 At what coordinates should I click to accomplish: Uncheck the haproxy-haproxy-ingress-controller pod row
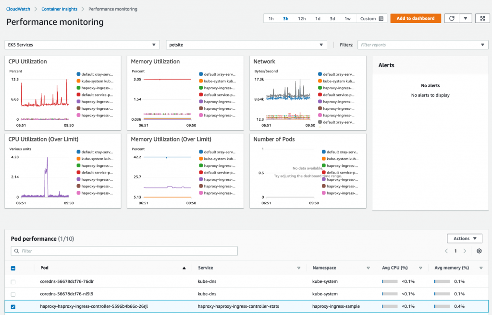pyautogui.click(x=13, y=306)
